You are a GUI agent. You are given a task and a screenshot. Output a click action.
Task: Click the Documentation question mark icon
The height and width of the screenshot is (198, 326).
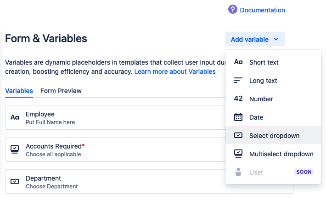[x=233, y=10]
